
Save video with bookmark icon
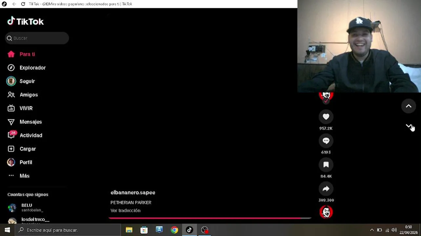326,165
